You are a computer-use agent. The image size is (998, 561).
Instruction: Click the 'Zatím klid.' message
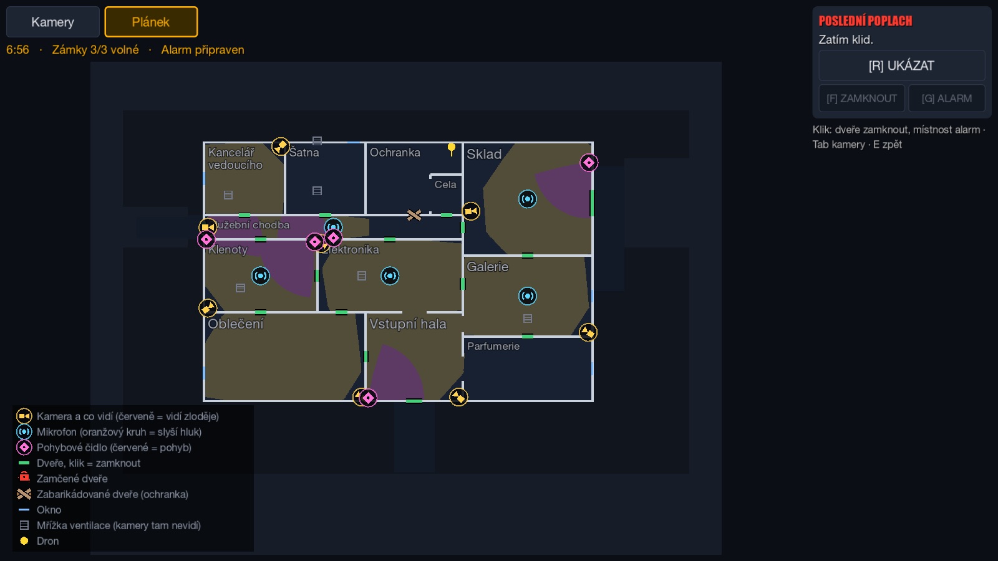pos(846,40)
